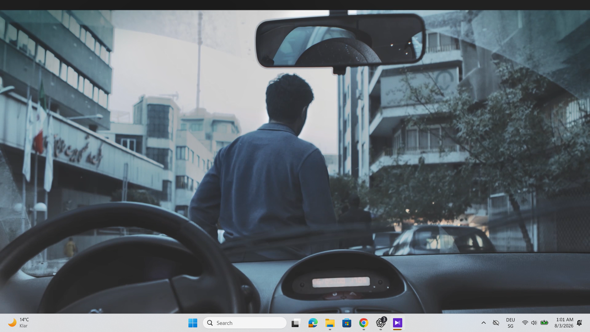Open the Windows Start menu
This screenshot has height=332, width=590.
[192, 323]
